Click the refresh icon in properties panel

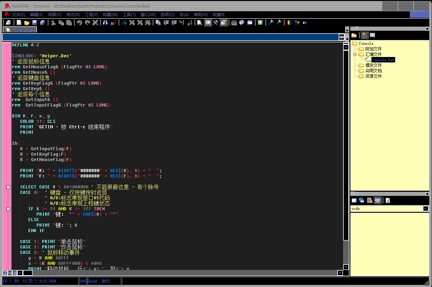tap(388, 200)
